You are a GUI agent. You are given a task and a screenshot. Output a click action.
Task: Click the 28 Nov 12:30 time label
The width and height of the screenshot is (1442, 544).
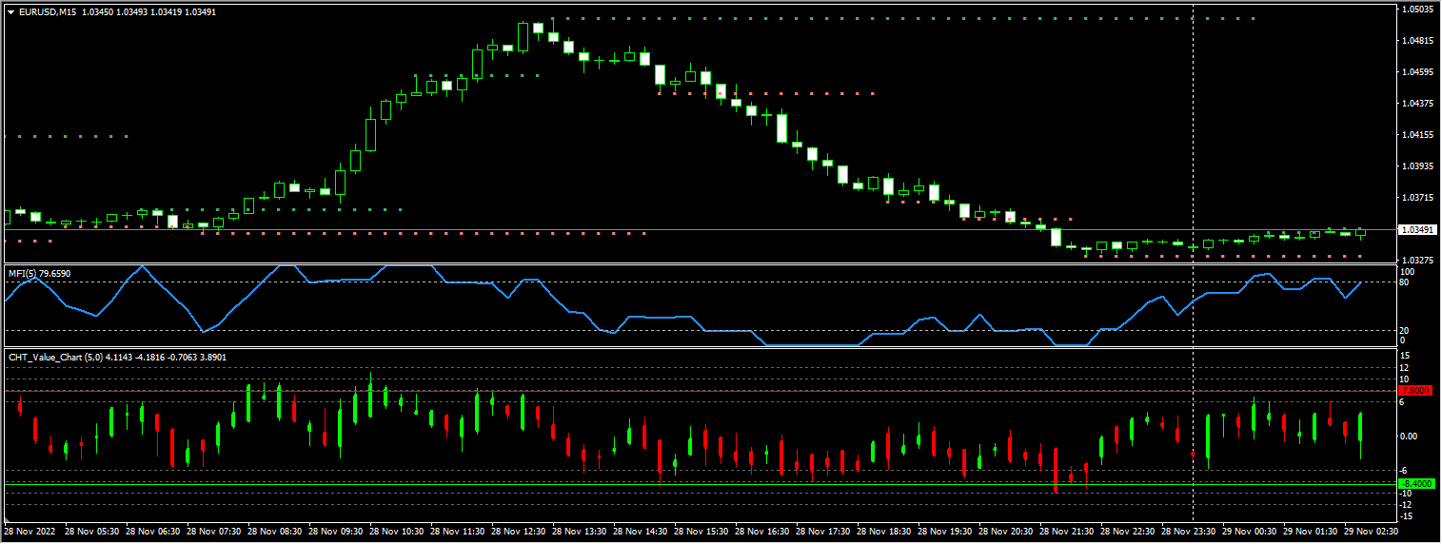tap(522, 532)
